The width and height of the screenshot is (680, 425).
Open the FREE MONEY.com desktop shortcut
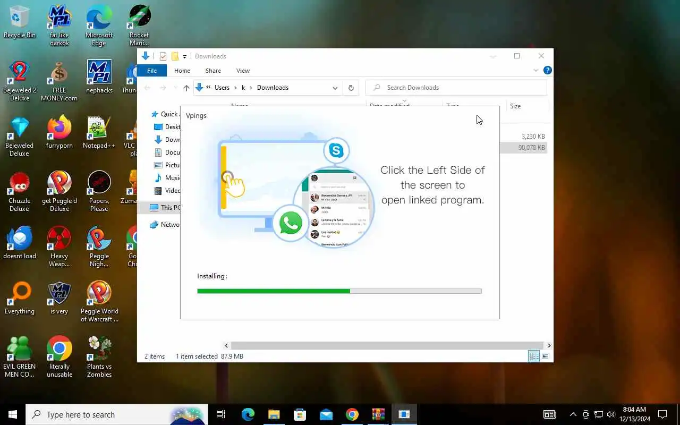coord(59,81)
